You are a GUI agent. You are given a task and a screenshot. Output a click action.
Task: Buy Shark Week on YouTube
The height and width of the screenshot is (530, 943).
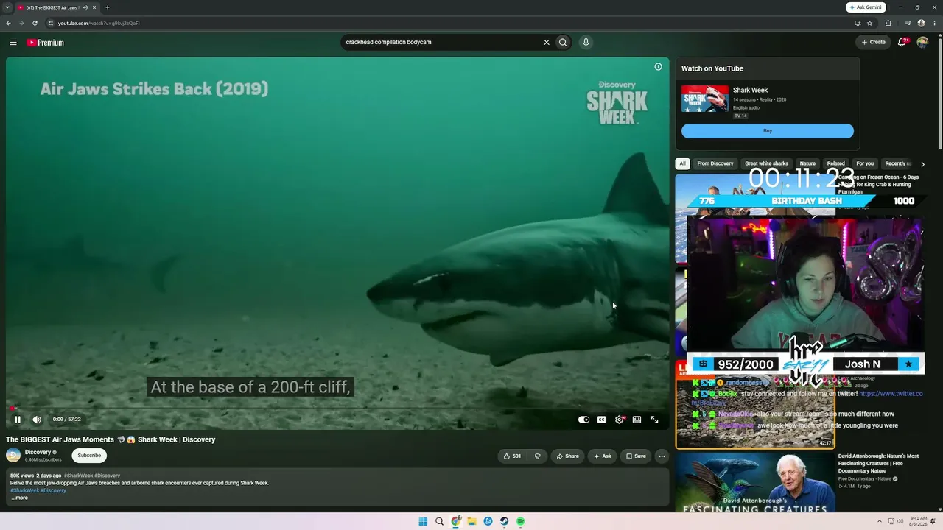[x=768, y=131]
